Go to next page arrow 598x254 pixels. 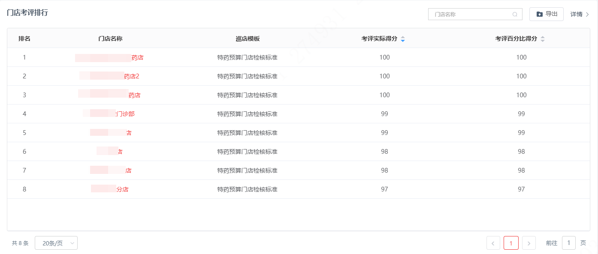(x=529, y=243)
